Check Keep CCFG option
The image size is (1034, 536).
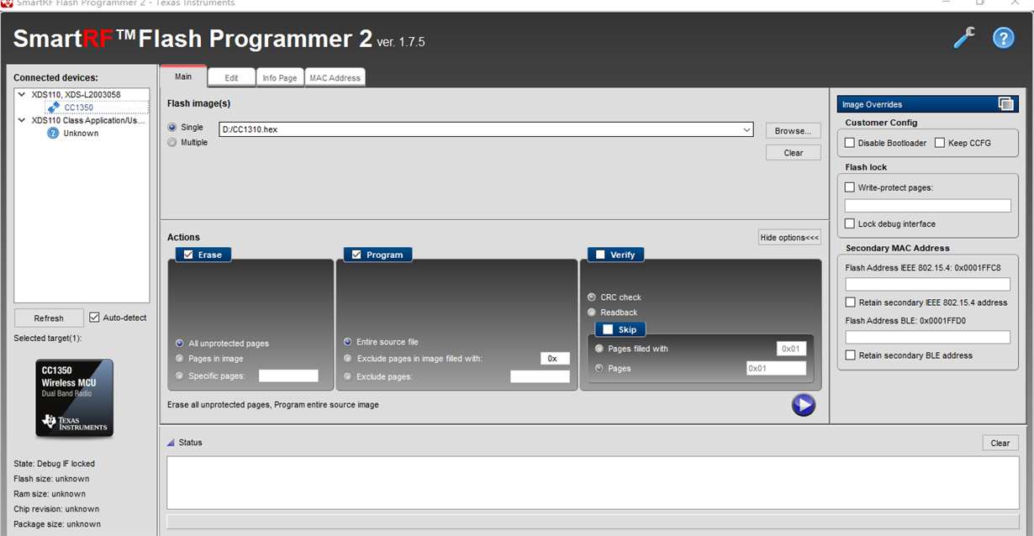click(x=940, y=143)
